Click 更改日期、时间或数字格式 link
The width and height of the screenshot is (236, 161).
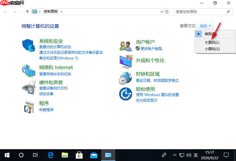(x=157, y=80)
